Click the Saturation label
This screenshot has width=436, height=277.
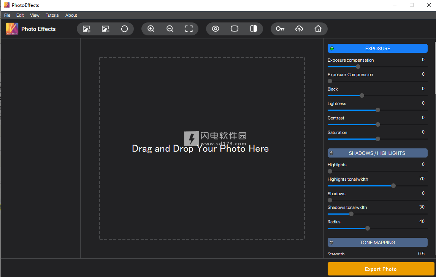coord(337,132)
